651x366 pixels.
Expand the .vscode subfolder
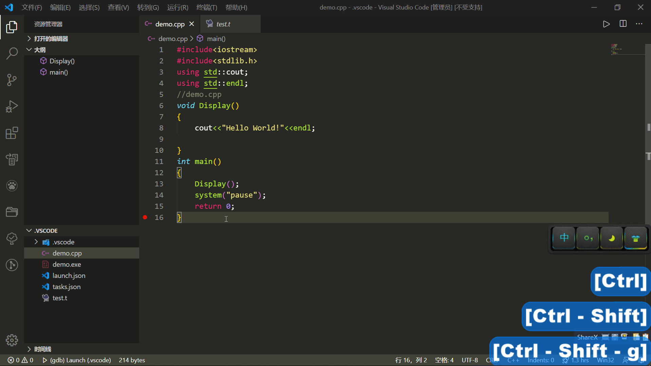[x=81, y=242]
